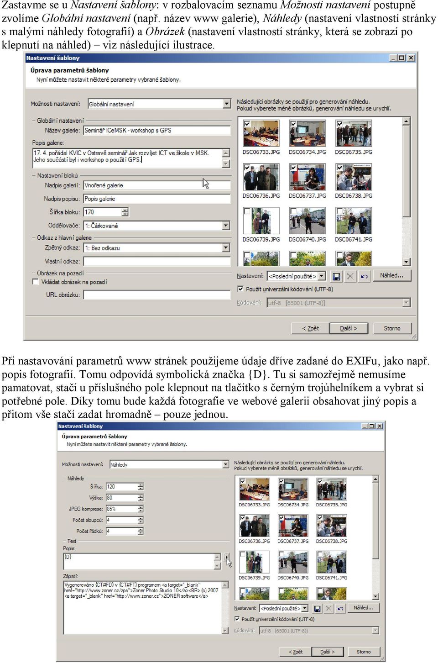The image size is (438, 663).
Task: Click the Počet sloupců field
Action: point(122,520)
